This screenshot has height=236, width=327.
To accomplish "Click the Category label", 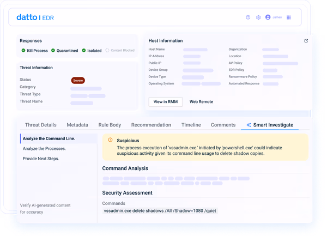I will coord(28,87).
